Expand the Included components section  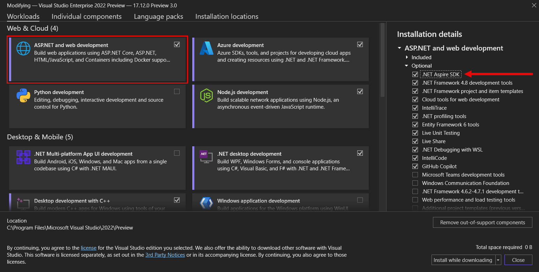pos(406,57)
